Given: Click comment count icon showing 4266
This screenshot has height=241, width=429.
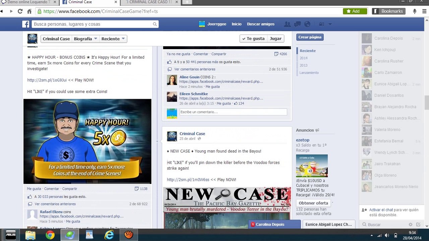Looking at the screenshot, I should click(276, 54).
